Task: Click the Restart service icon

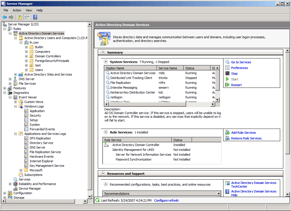Action: tap(227, 85)
